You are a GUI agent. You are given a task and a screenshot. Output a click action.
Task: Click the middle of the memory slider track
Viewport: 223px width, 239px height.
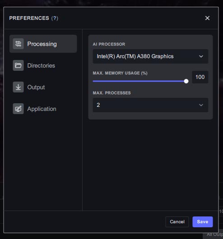[139, 81]
